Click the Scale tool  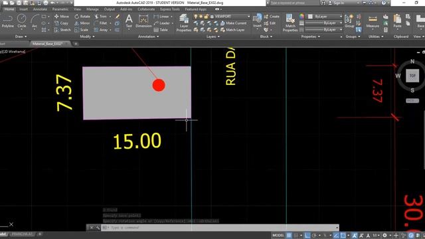click(81, 30)
